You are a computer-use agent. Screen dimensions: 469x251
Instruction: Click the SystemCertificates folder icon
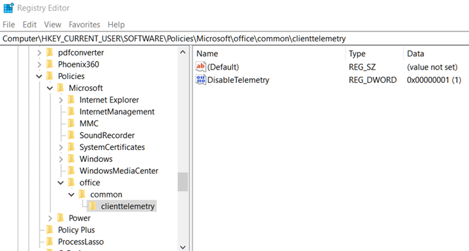point(71,147)
